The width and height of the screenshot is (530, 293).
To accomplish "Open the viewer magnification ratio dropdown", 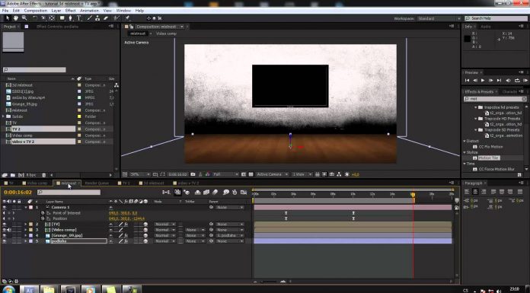I will [x=140, y=174].
